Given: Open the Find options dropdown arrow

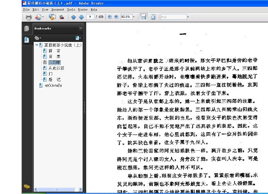Looking at the screenshot, I should pos(188,17).
